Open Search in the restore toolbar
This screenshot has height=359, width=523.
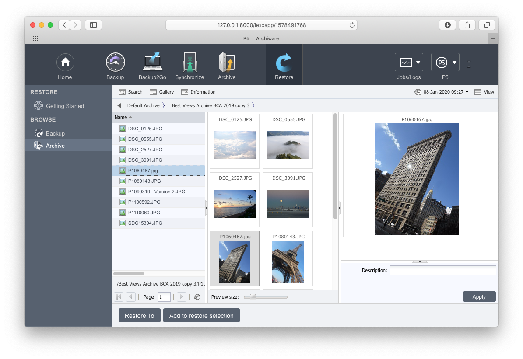coord(130,92)
